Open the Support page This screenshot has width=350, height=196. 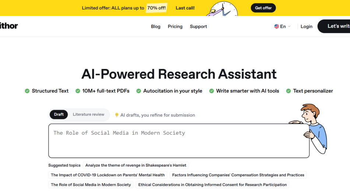pos(198,26)
